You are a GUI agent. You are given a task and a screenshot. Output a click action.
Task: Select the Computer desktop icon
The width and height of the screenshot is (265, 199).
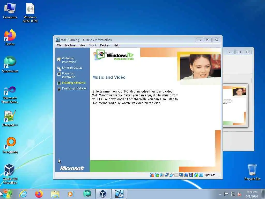coord(10,11)
